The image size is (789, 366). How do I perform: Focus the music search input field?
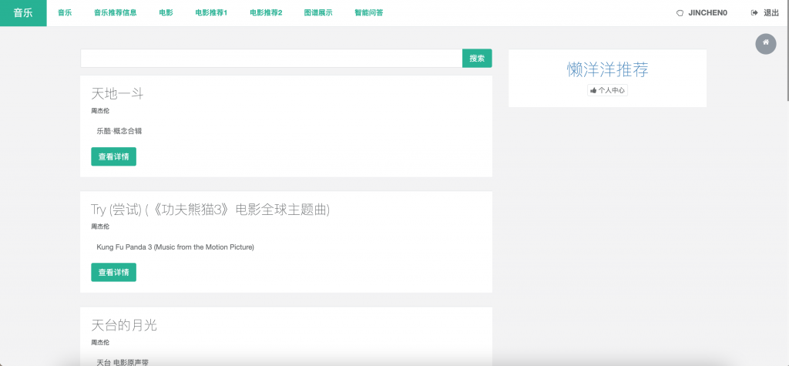point(271,59)
